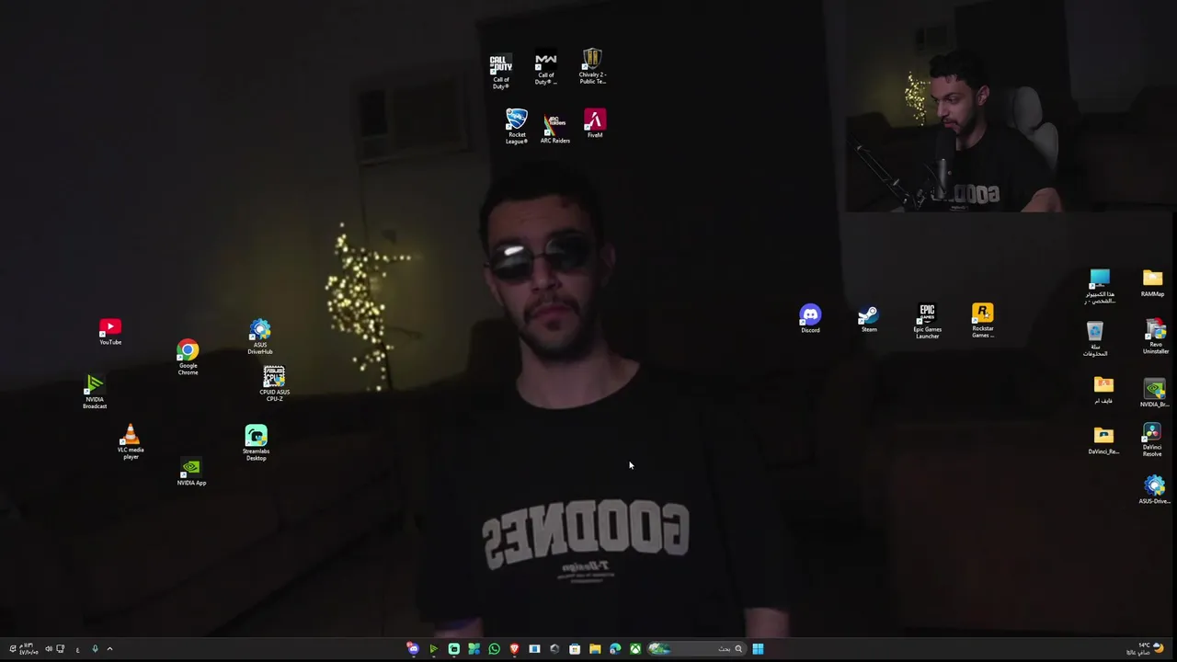Screen dimensions: 1177x662
Task: Launch the FiveM desktop icon
Action: coord(595,124)
